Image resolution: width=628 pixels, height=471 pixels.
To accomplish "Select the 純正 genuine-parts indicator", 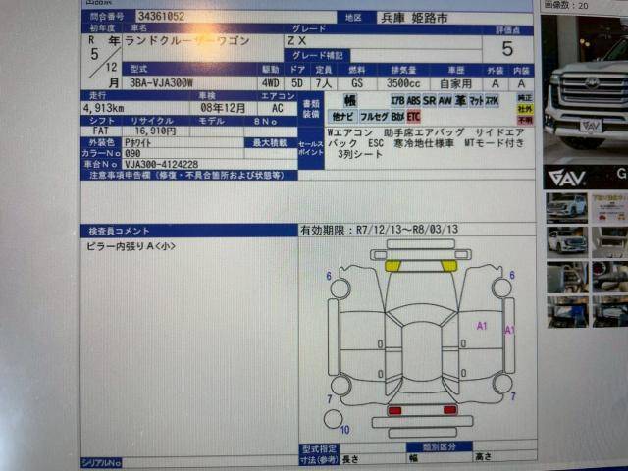I will click(x=526, y=98).
